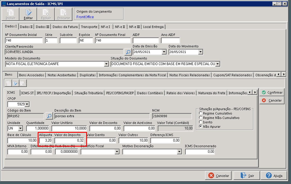Screen dimensions: 291x184
Task: Select Regime Não-Cumulativo radio option
Action: (x=200, y=117)
